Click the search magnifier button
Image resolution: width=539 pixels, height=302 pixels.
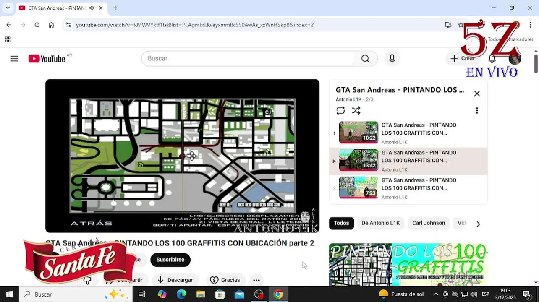(365, 59)
